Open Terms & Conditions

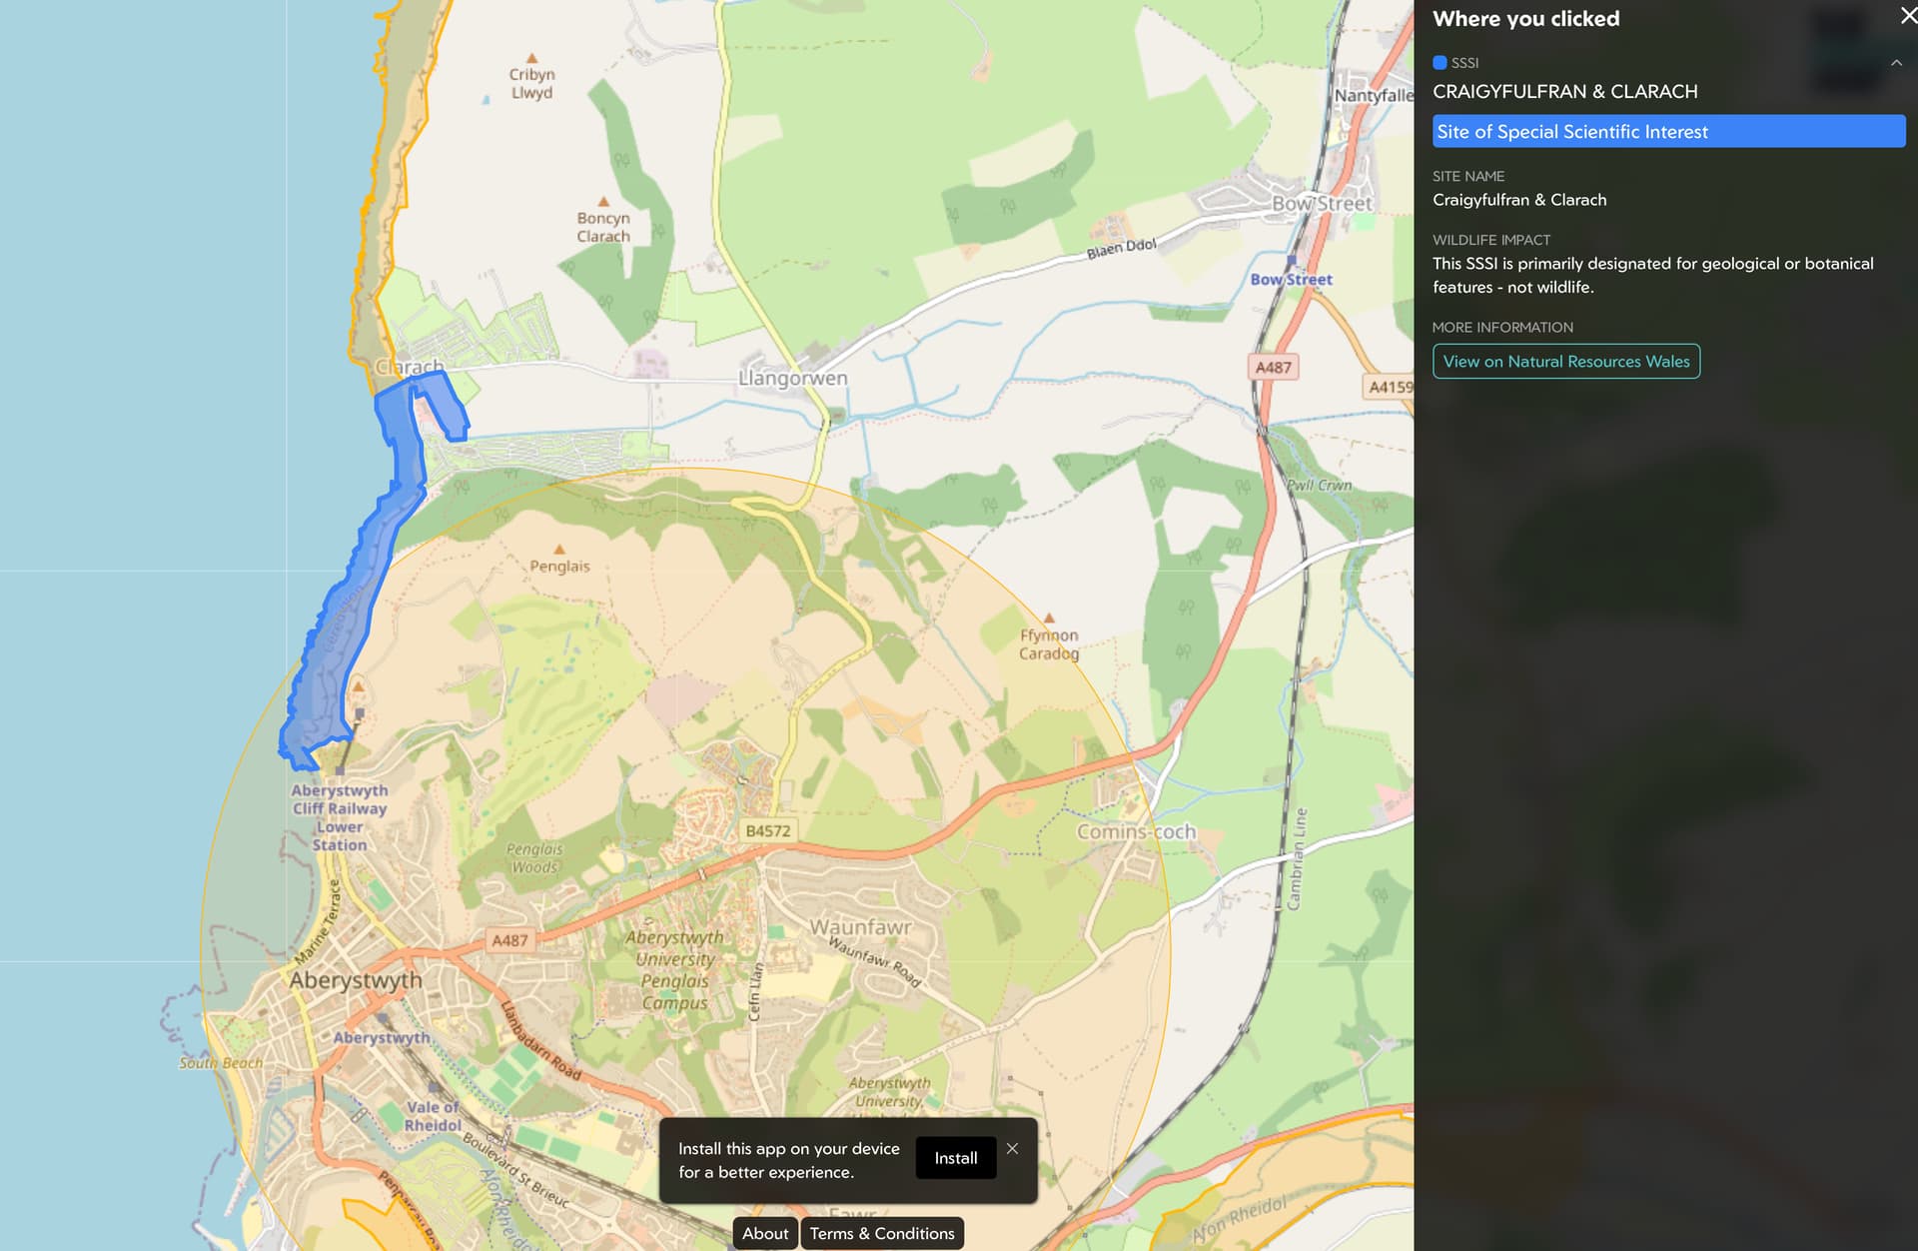(x=881, y=1233)
